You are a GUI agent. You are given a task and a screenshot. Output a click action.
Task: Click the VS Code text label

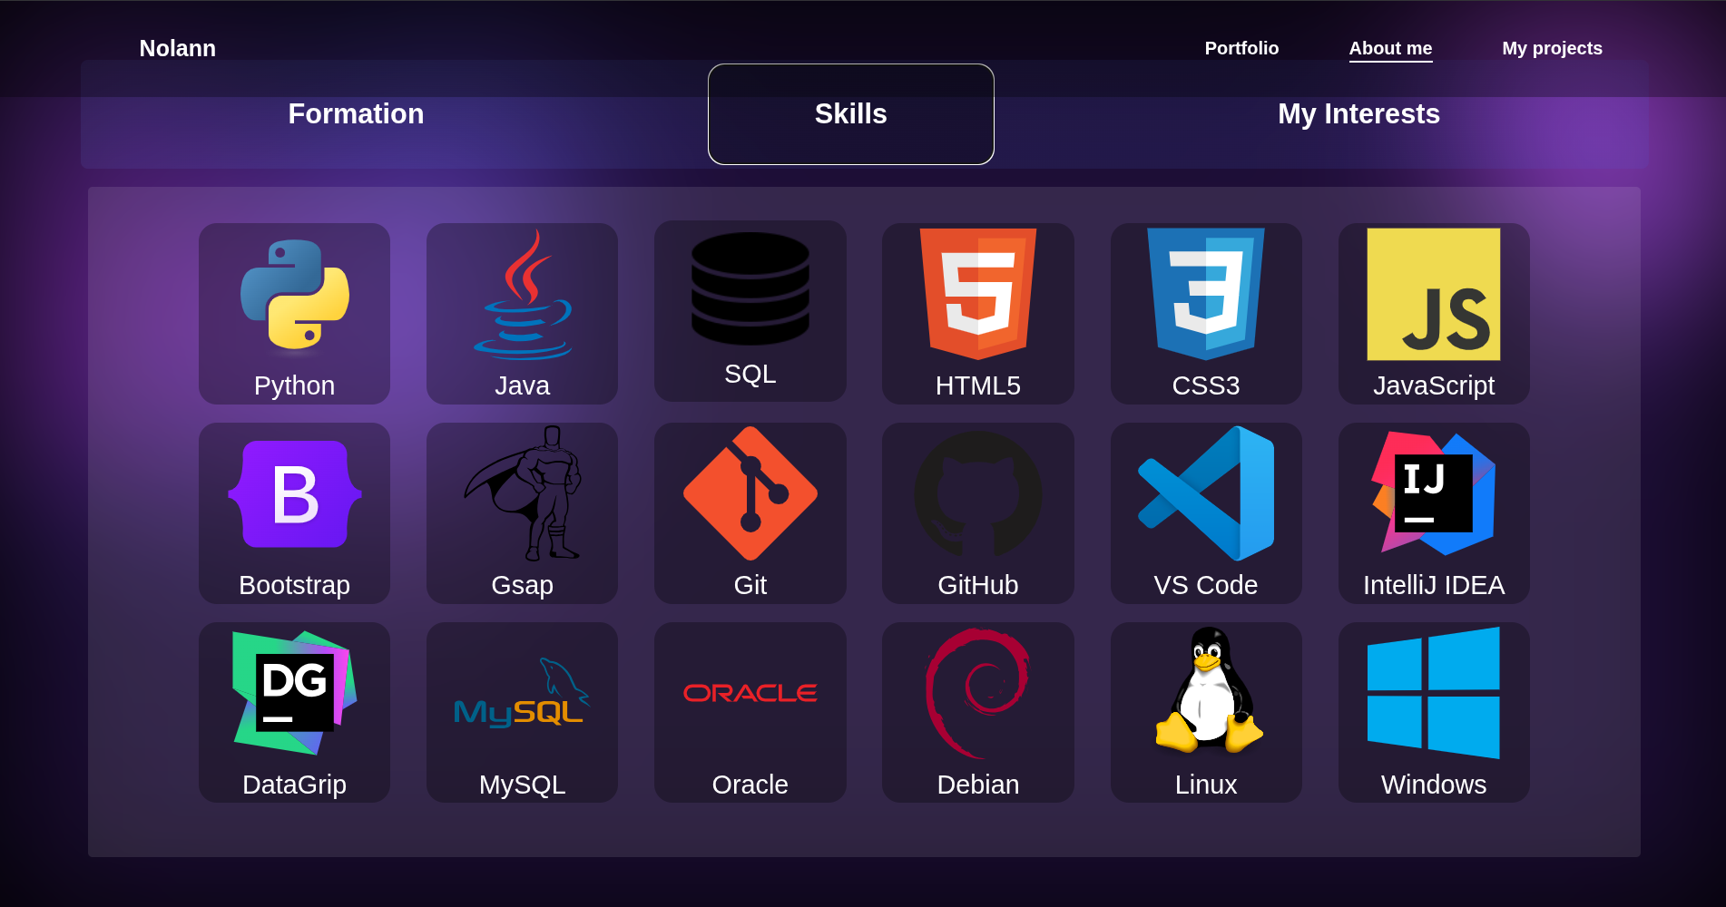click(x=1206, y=585)
